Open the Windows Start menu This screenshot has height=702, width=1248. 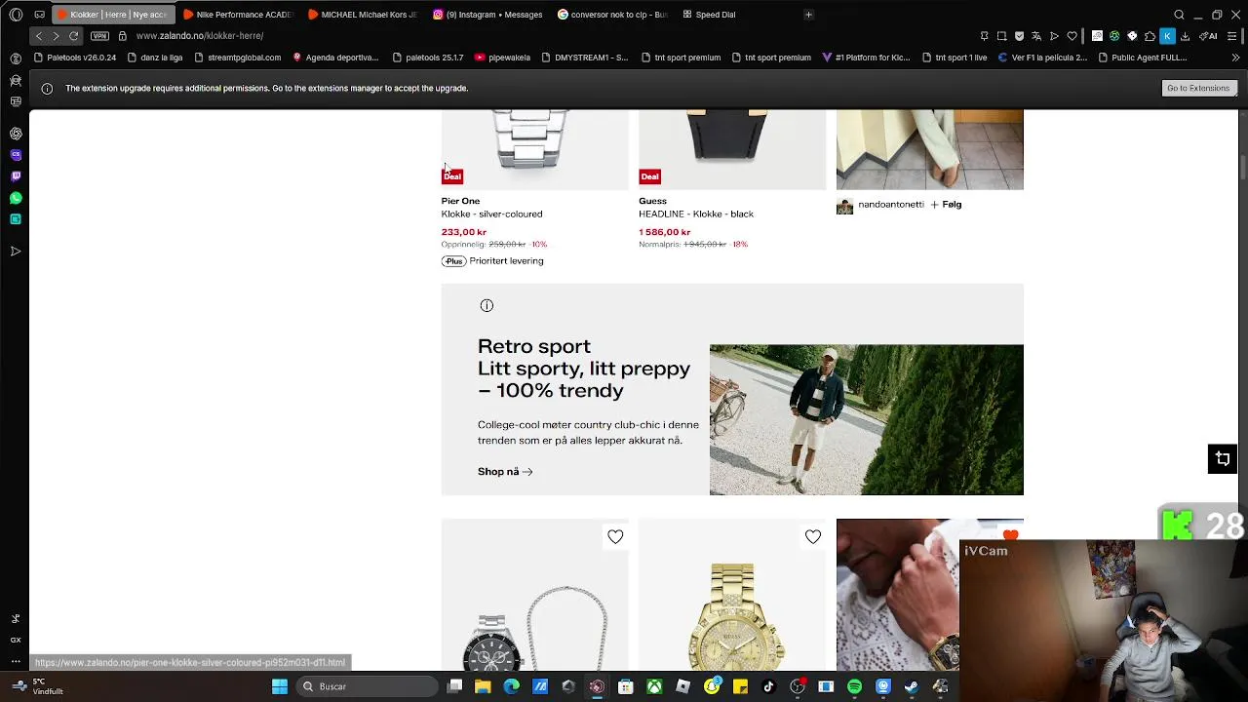coord(280,686)
